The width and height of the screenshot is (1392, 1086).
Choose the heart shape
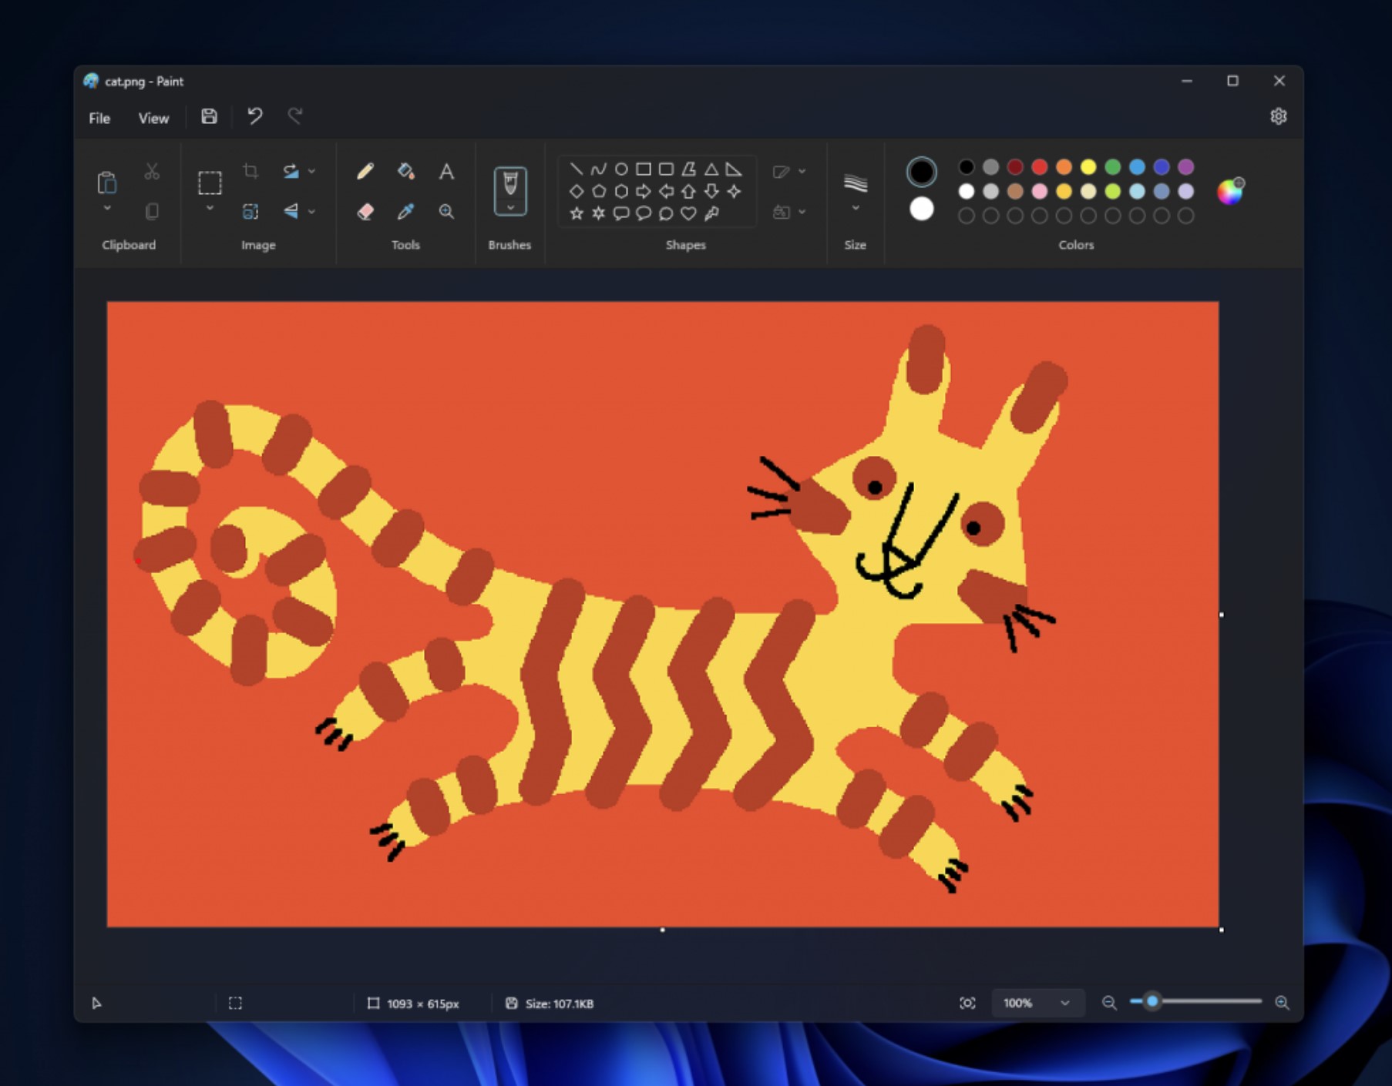coord(688,213)
